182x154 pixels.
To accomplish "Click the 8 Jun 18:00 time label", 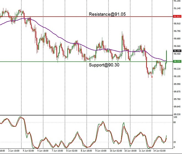I will (86, 151).
